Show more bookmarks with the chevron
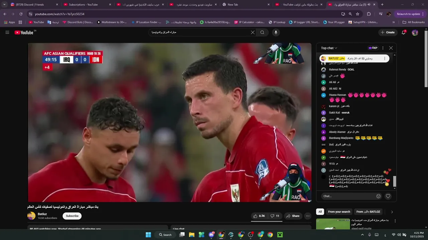The height and width of the screenshot is (240, 428). (x=394, y=22)
